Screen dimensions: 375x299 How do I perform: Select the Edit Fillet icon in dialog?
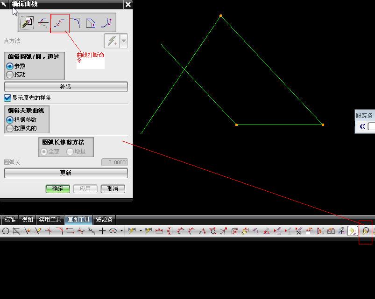pos(75,23)
